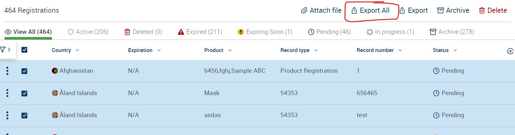Click the 'Mask' product cell

click(212, 93)
